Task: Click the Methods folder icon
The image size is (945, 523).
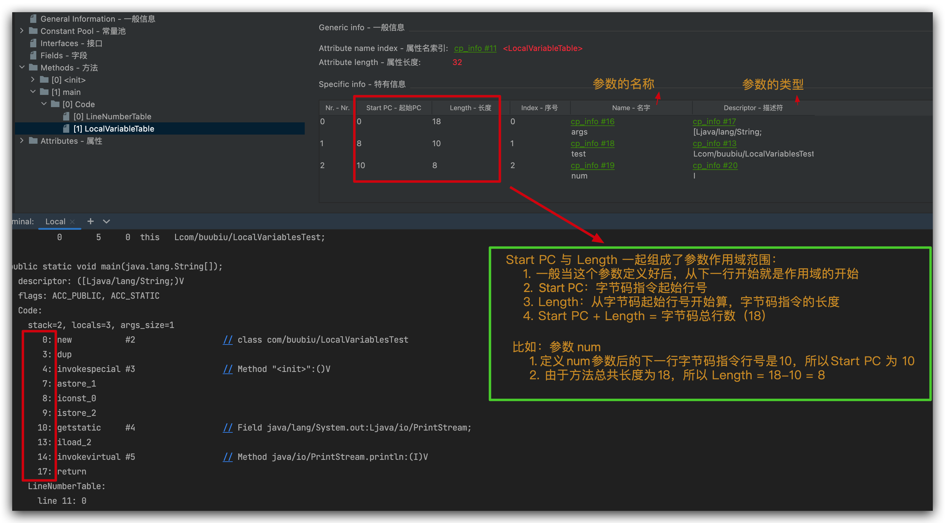Action: [33, 67]
